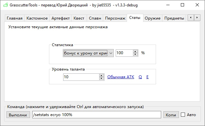
Task: Decrease talent level with down arrow
Action: [102, 79]
